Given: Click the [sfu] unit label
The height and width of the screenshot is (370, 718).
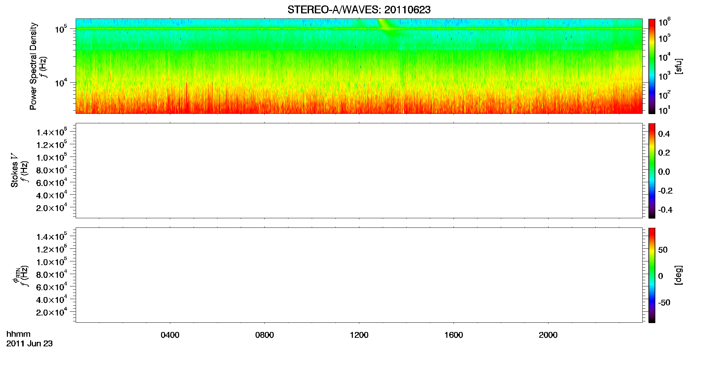Looking at the screenshot, I should coord(678,66).
